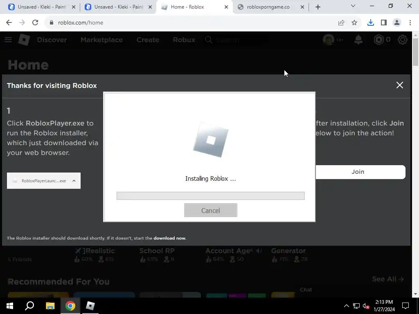This screenshot has height=314, width=419.
Task: Click the network tray icon
Action: point(356,306)
